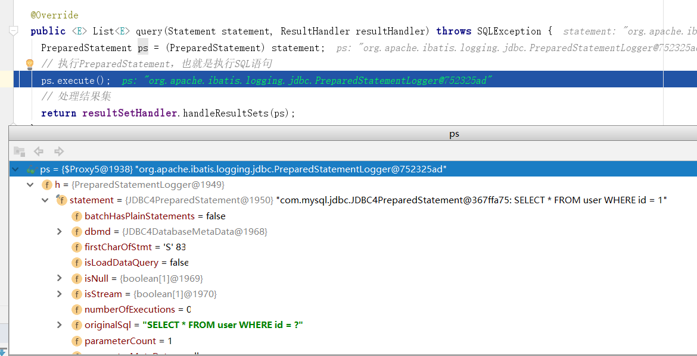Click the 处理结果集 comment line
The width and height of the screenshot is (697, 356).
76,96
